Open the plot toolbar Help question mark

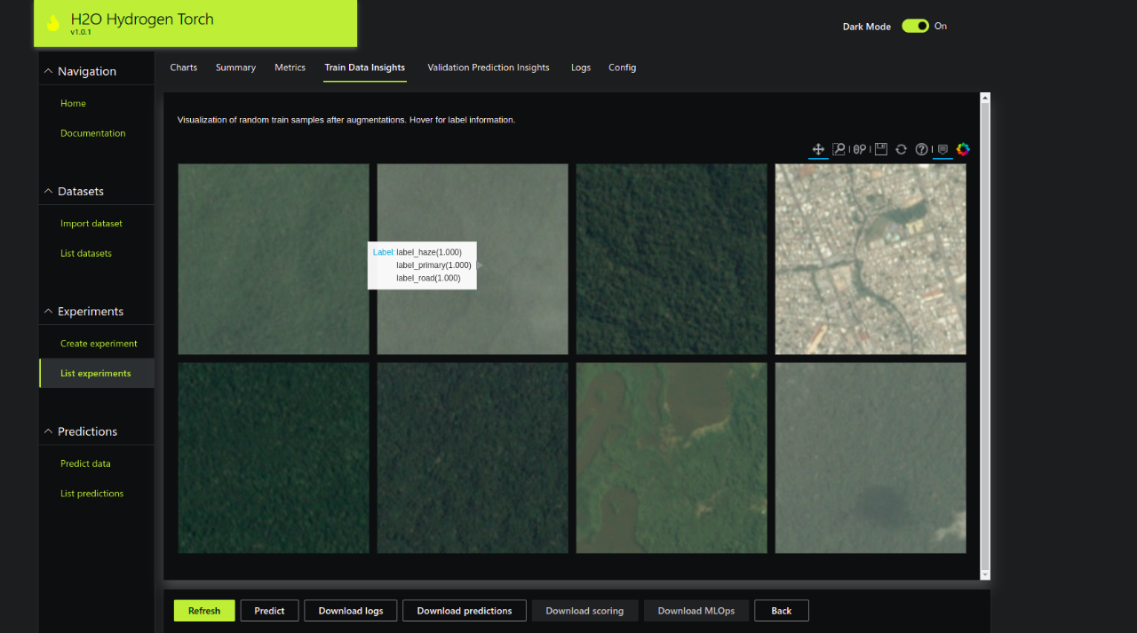[x=922, y=149]
